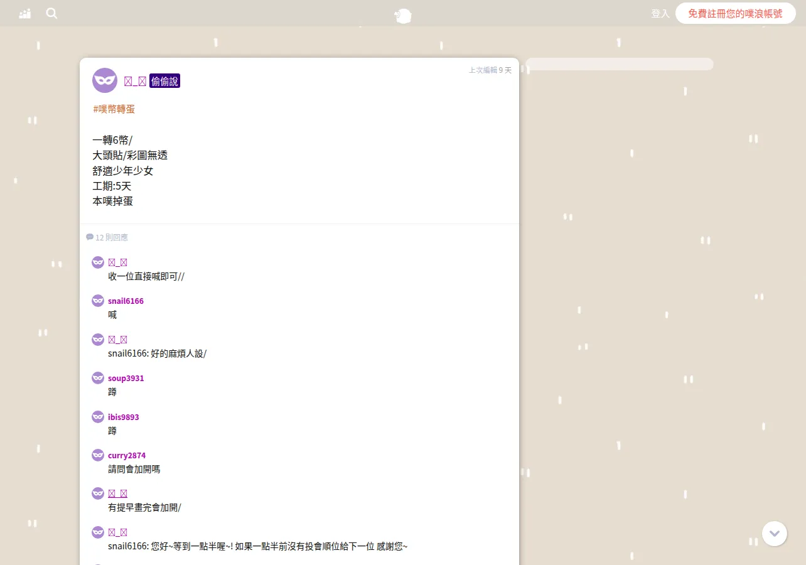Click the 免費註冊您的噗浪帳號 button

click(x=735, y=13)
